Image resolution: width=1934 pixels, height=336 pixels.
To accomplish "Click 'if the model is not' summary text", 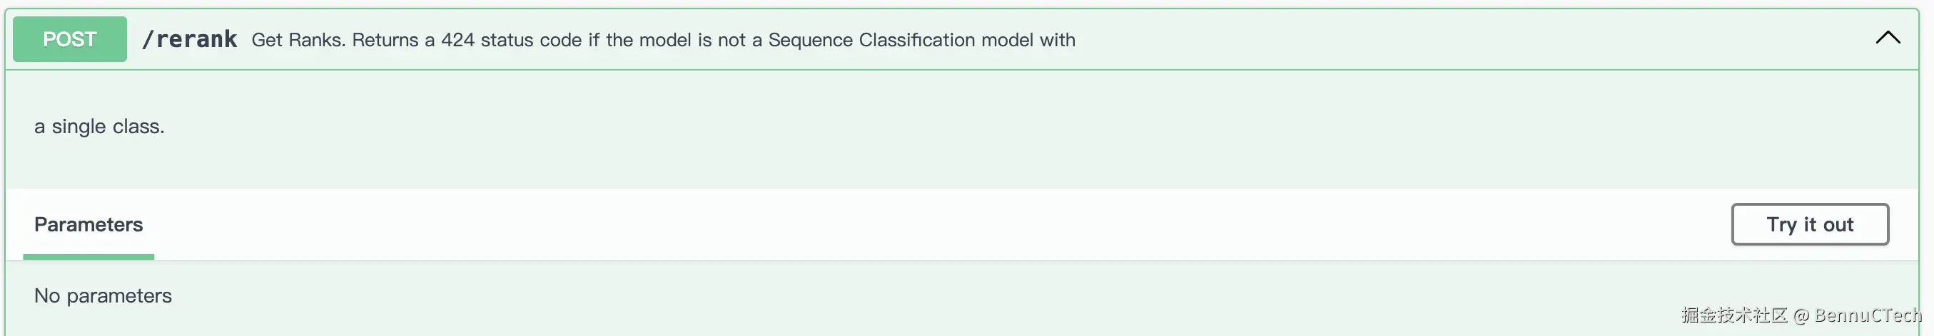I will [674, 40].
